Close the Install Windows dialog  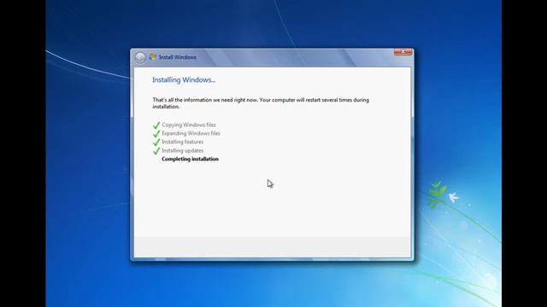tap(403, 52)
